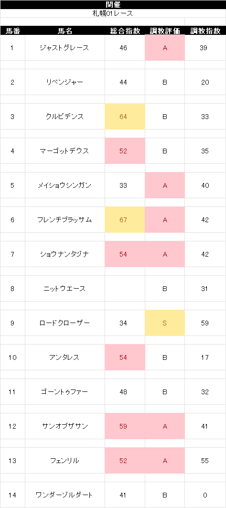226x508 pixels.
Task: Select horse name フレンチブラッサム
Action: click(65, 220)
